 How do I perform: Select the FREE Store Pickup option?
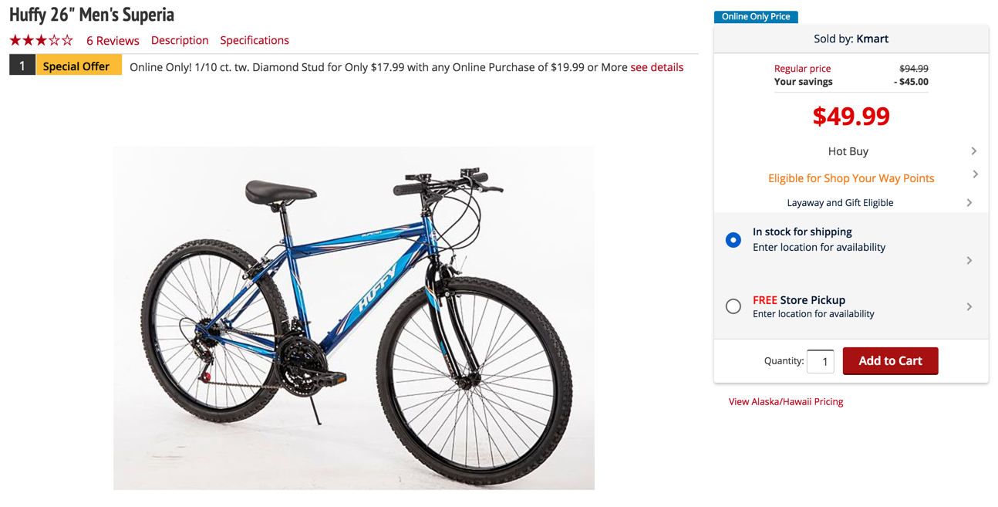tap(733, 306)
